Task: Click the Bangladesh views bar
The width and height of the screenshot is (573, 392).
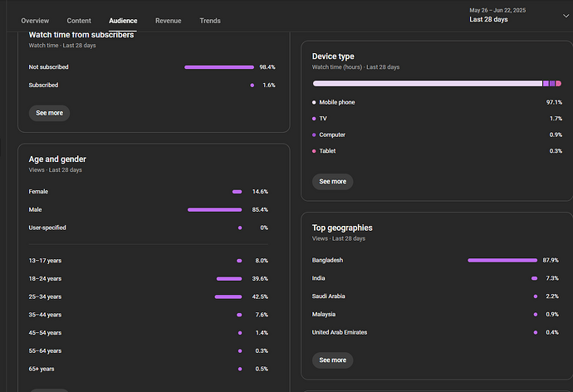Action: pos(502,261)
